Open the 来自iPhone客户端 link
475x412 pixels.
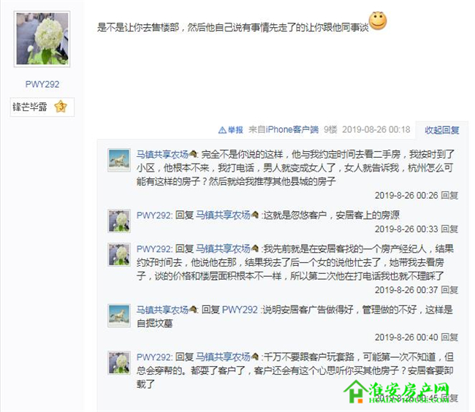point(284,129)
